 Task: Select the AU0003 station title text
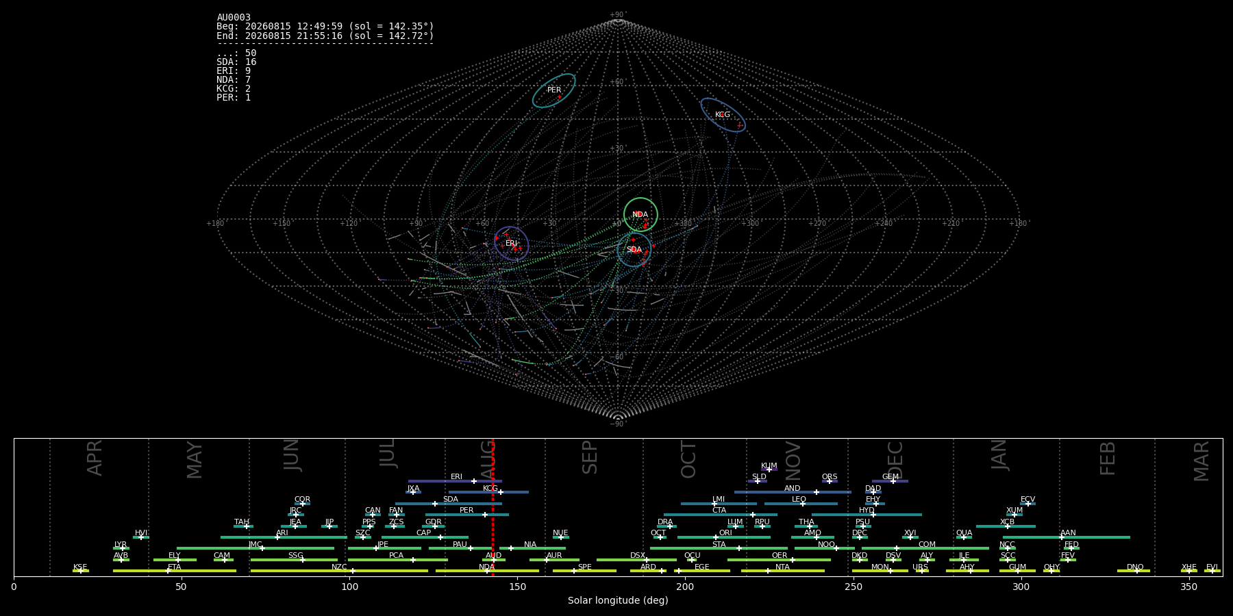[234, 18]
